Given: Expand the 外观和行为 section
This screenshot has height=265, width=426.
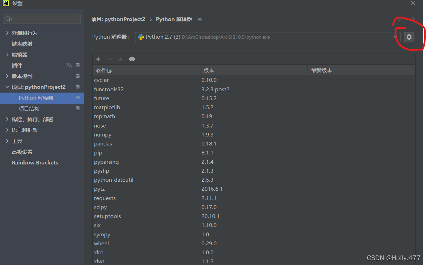Looking at the screenshot, I should click(x=8, y=33).
